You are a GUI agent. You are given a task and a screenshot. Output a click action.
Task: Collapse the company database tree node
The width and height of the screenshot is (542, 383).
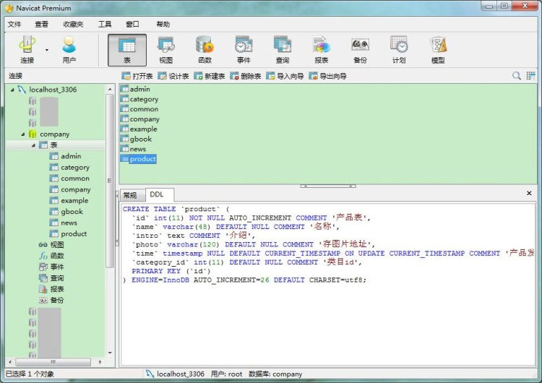[x=23, y=134]
